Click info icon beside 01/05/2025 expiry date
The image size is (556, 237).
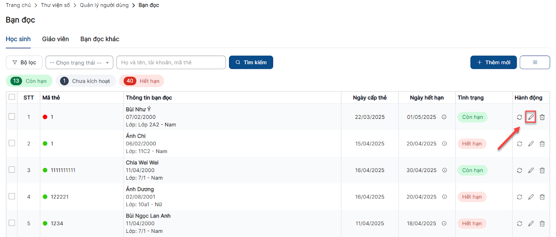tap(444, 117)
